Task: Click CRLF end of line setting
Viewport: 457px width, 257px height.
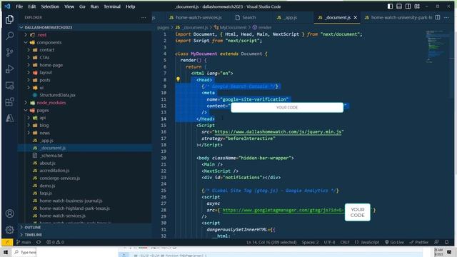Action: (x=344, y=242)
